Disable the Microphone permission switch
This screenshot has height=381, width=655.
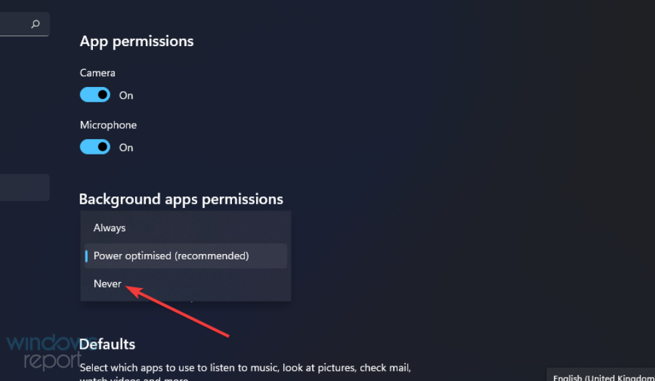click(x=95, y=147)
